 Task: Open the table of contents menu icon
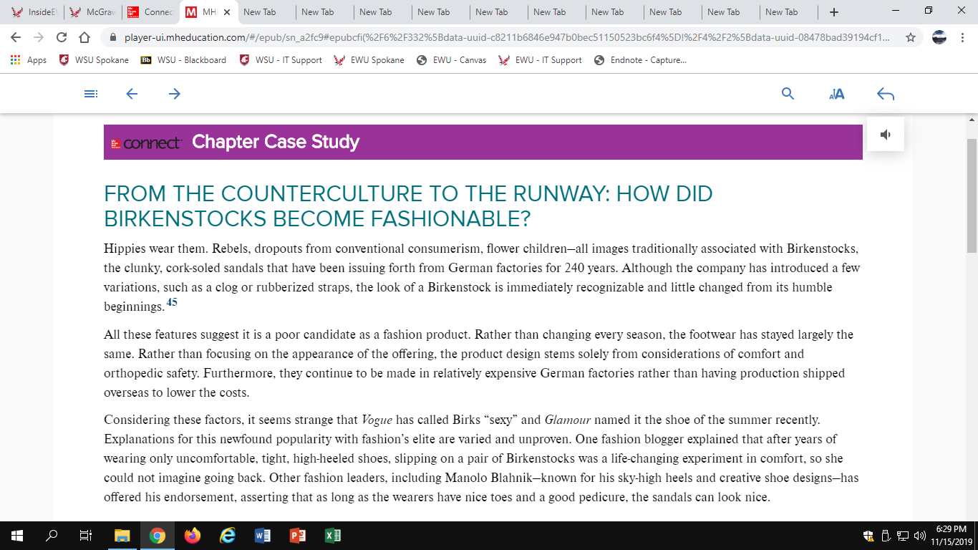pos(90,94)
